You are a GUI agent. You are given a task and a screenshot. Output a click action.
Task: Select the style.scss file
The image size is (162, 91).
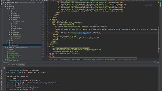click(x=16, y=39)
